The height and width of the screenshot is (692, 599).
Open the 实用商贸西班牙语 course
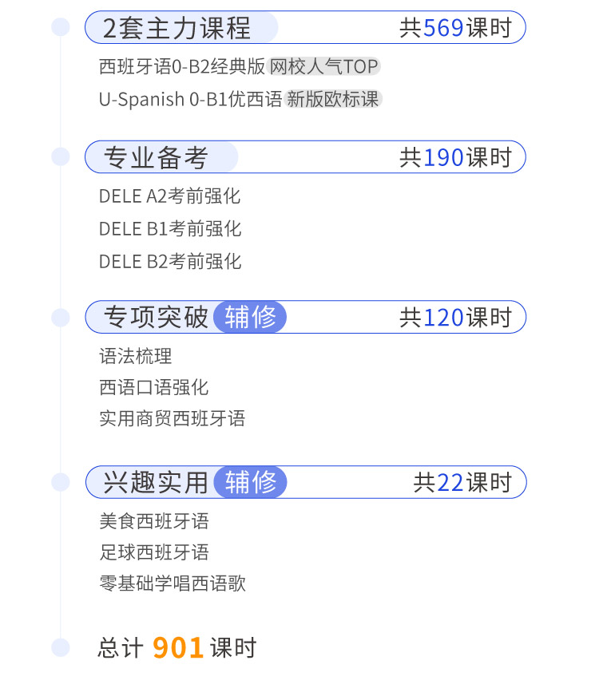(173, 418)
